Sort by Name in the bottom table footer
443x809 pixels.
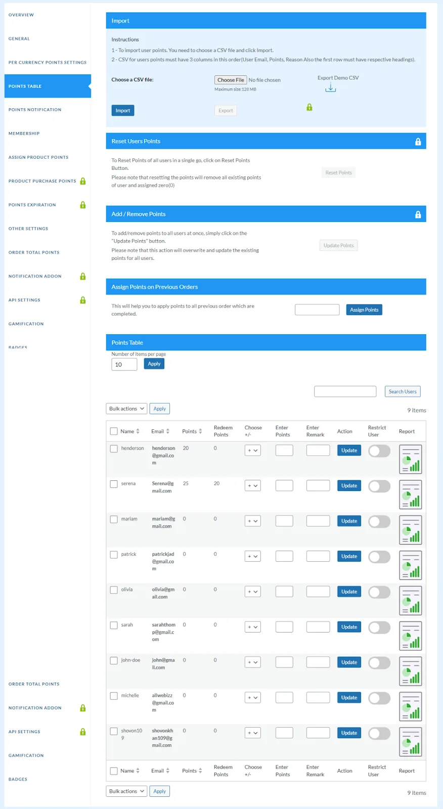point(130,771)
